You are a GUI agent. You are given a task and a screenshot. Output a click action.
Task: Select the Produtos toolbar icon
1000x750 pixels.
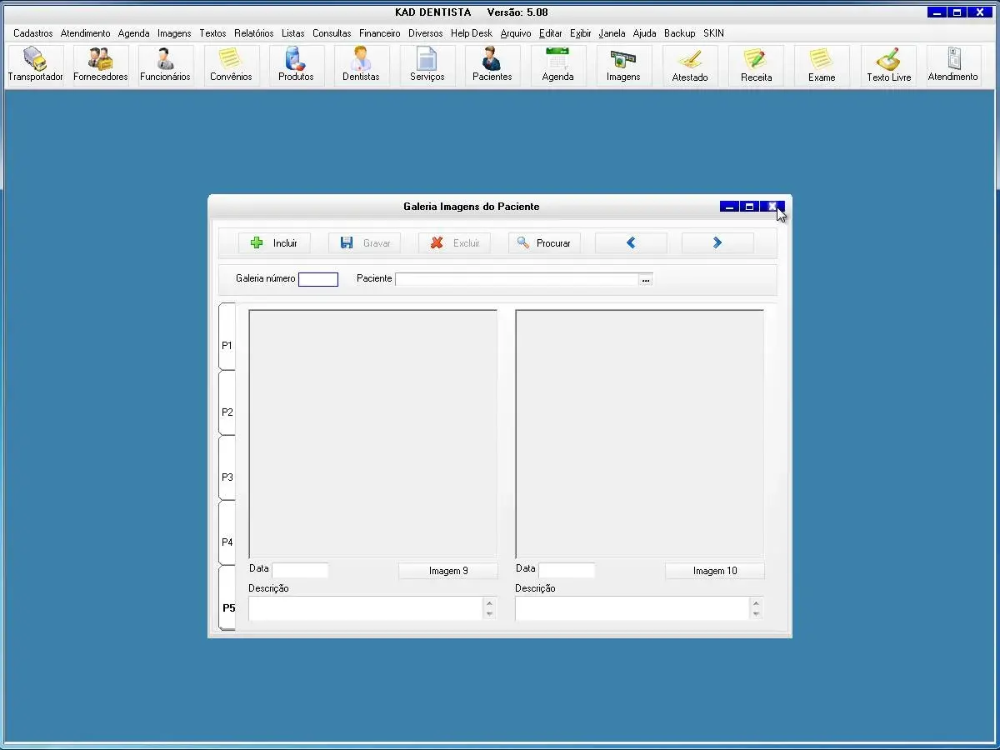coord(296,65)
